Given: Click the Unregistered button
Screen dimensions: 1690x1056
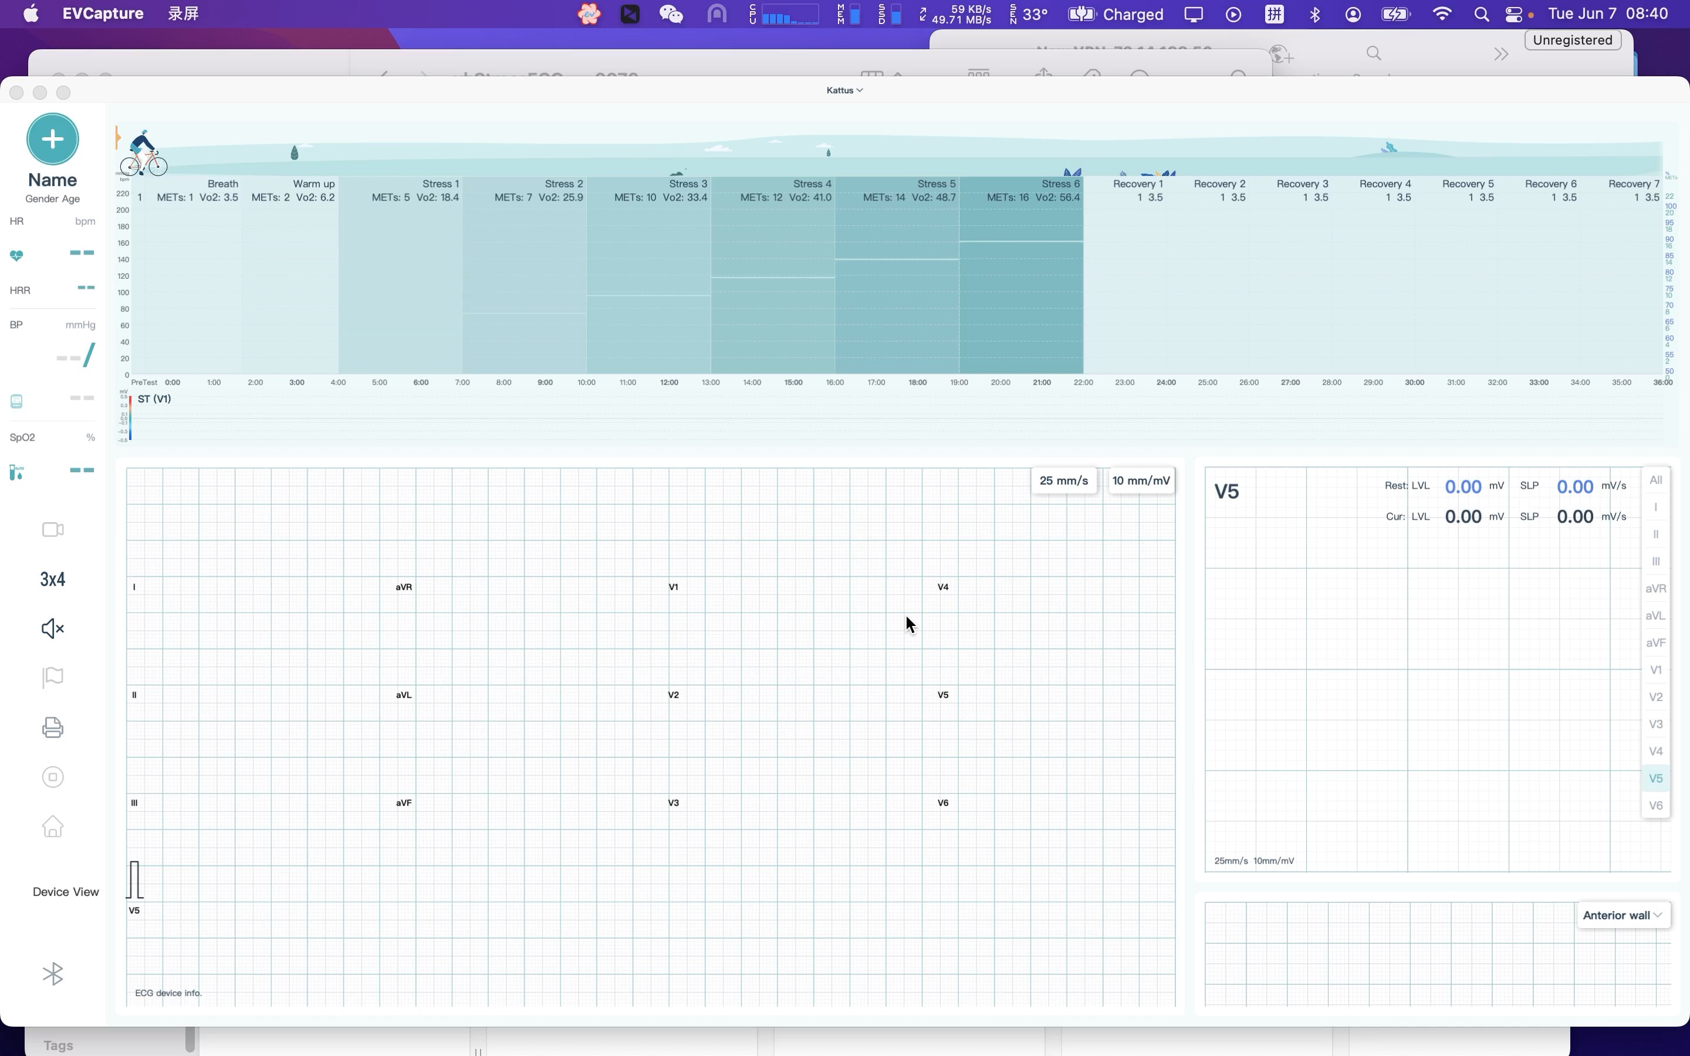Looking at the screenshot, I should pos(1573,40).
